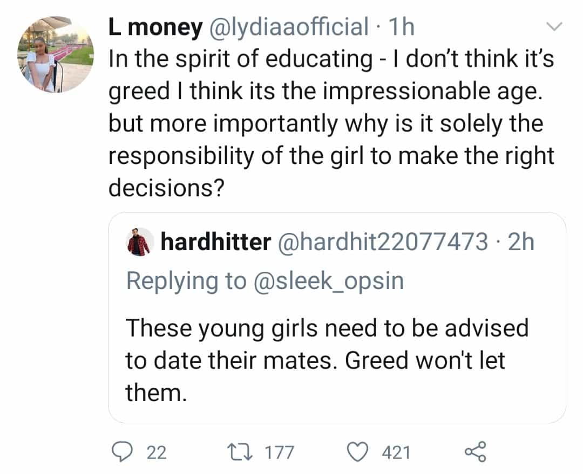
Task: Click the 2h timestamp in quoted tweet
Action: [x=521, y=243]
